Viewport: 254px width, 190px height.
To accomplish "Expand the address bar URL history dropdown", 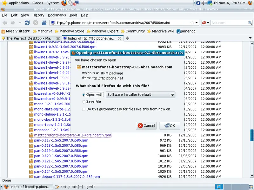I will pyautogui.click(x=197, y=23).
